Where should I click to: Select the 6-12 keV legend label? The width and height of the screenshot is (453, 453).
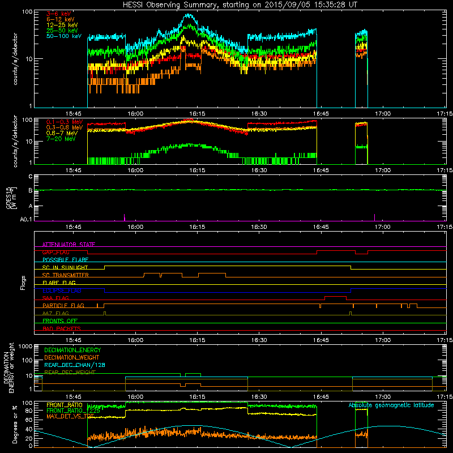click(x=61, y=19)
